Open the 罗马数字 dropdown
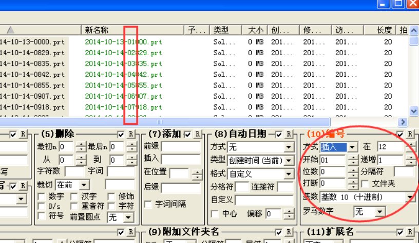Screen dimensions: 419x243 tap(379, 212)
